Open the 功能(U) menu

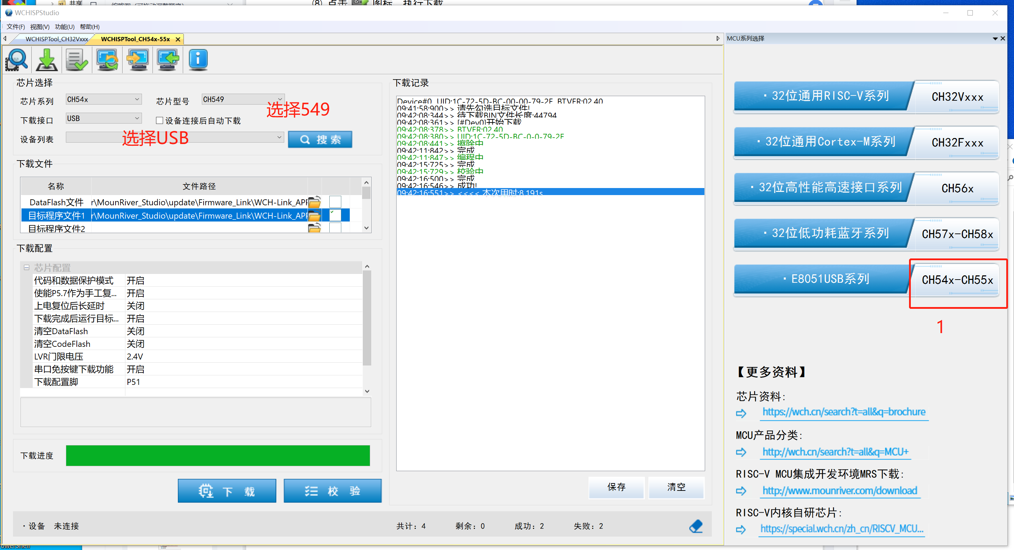coord(64,27)
